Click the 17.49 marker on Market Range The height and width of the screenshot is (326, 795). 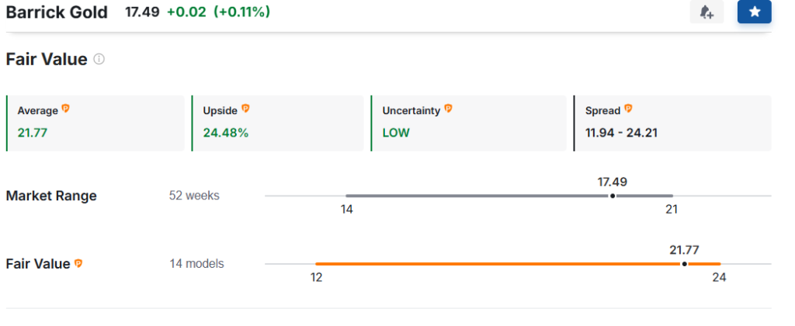613,196
